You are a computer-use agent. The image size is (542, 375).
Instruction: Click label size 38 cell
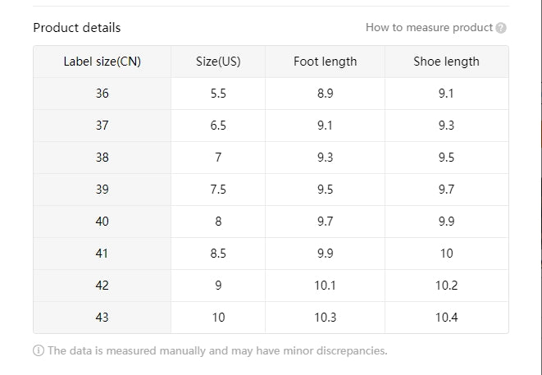click(x=102, y=158)
